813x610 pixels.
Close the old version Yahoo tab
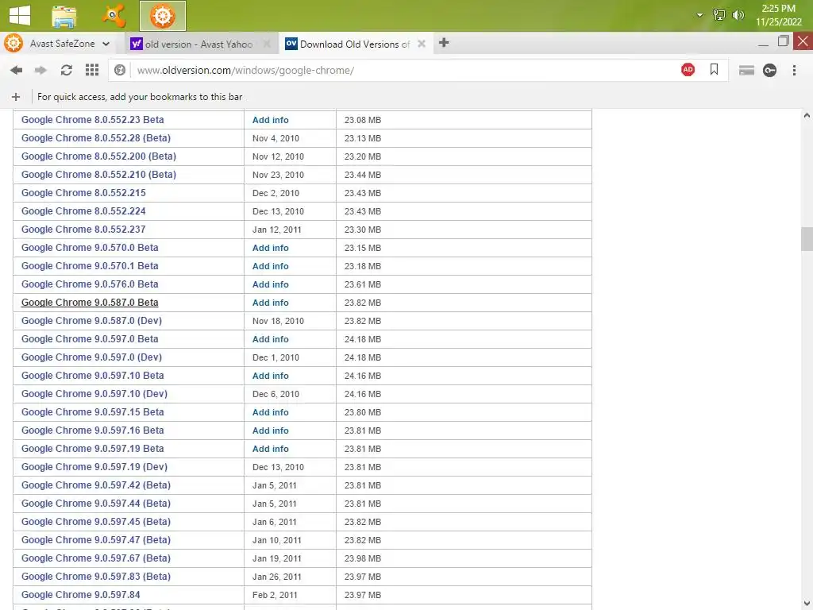pos(267,44)
